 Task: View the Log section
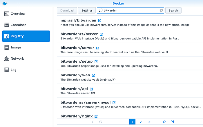click(26, 70)
